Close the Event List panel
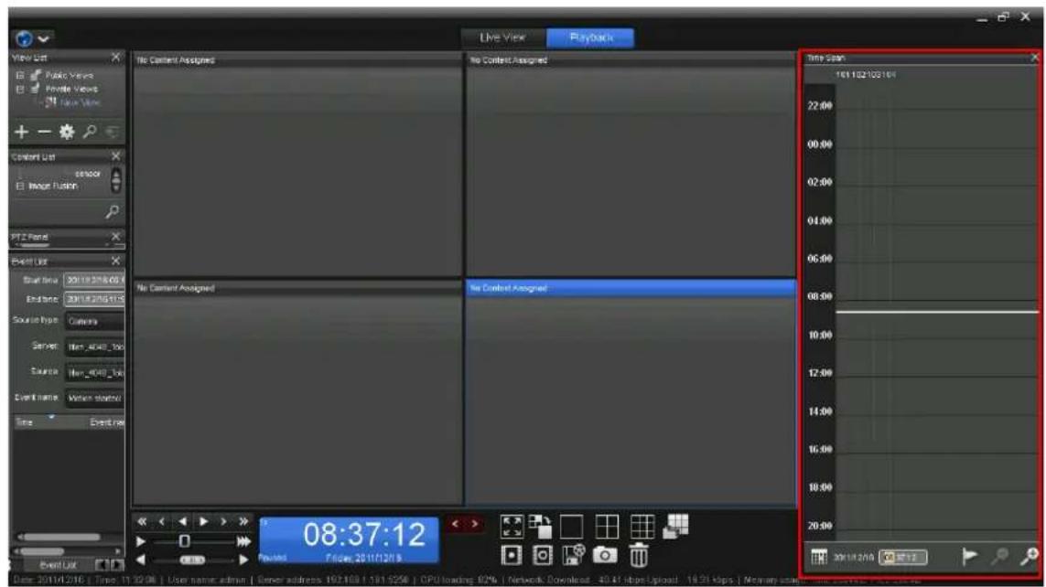Image resolution: width=1046 pixels, height=587 pixels. coord(115,261)
